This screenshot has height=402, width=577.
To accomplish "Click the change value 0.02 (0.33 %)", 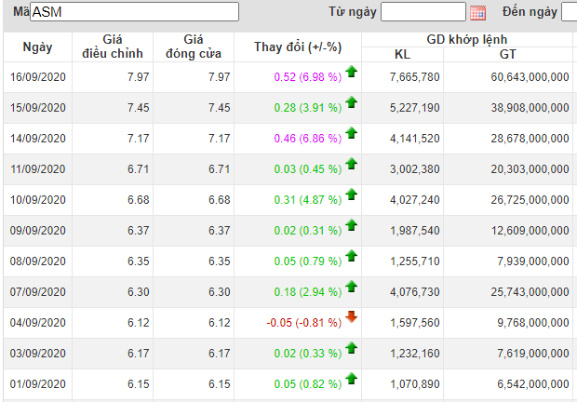I will (x=308, y=354).
